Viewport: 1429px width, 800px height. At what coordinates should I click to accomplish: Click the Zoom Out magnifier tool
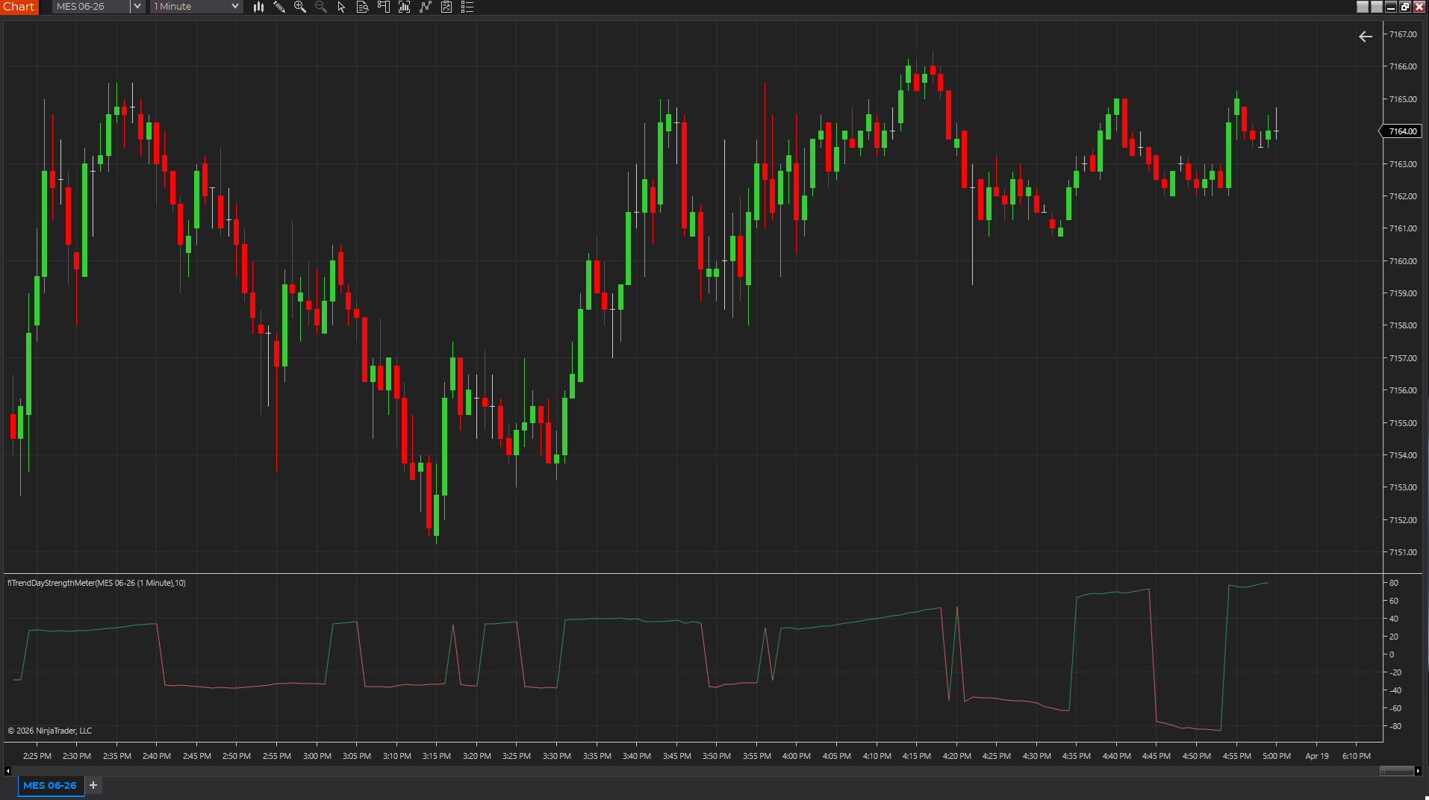point(320,7)
